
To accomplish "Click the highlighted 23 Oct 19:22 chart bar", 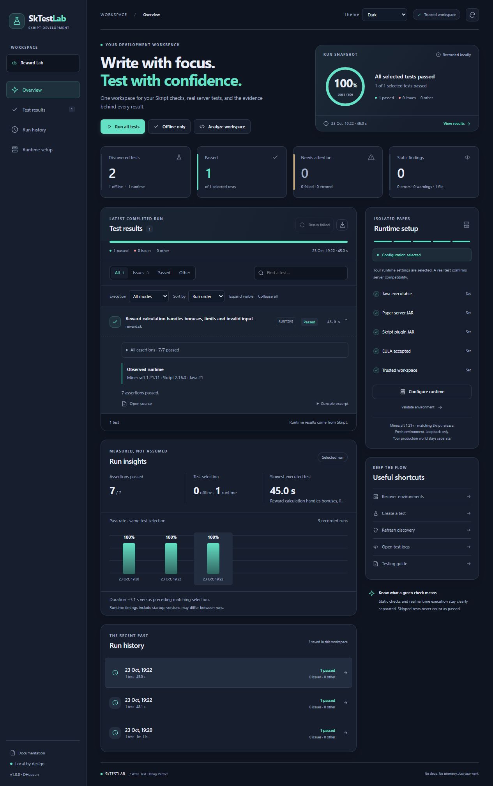I will pos(213,559).
